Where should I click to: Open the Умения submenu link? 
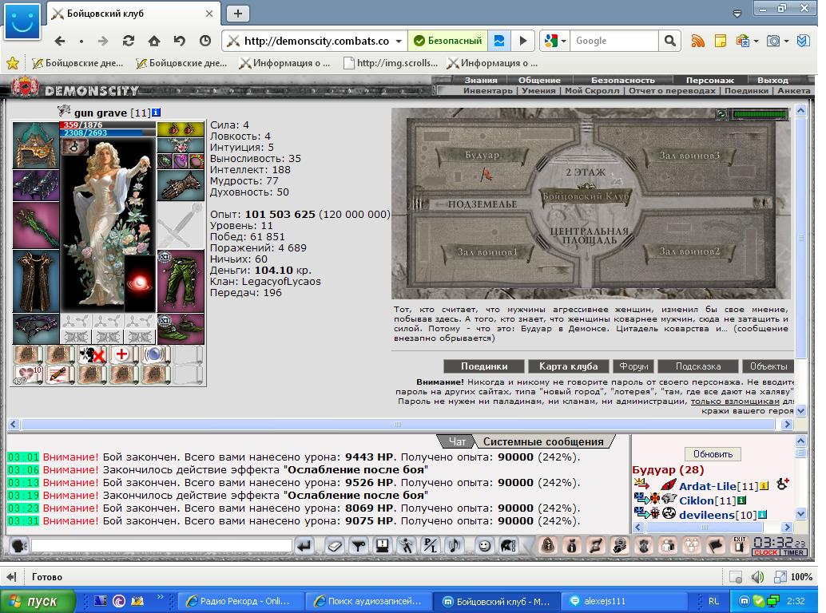538,90
